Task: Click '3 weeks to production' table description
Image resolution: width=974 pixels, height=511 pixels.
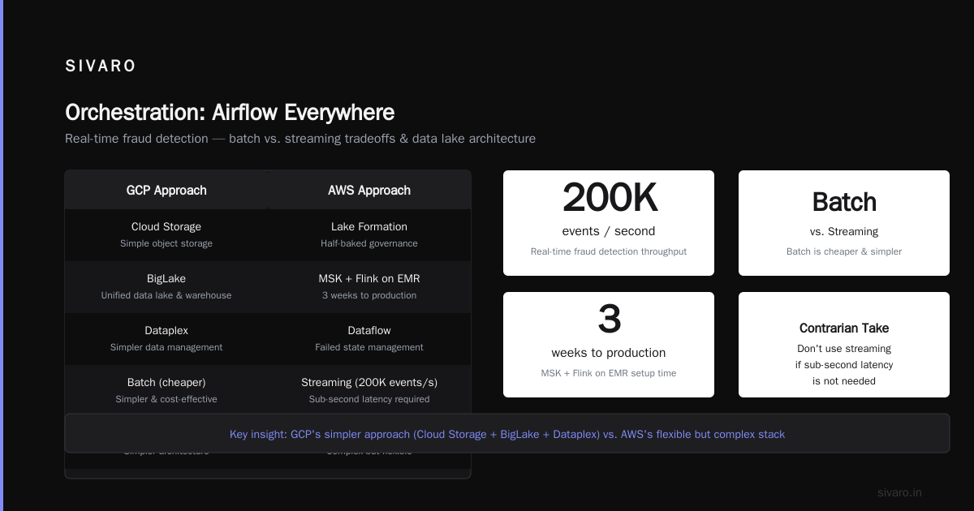Action: click(369, 295)
